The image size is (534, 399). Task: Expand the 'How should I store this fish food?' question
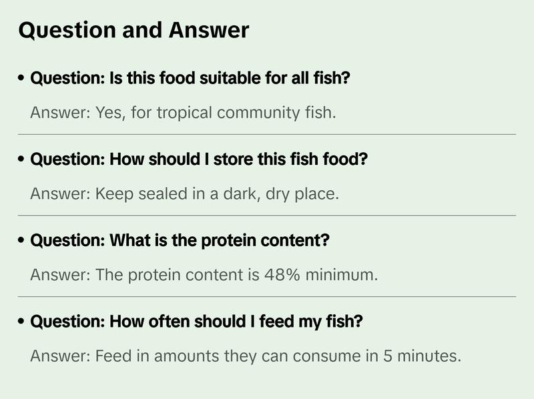[200, 160]
